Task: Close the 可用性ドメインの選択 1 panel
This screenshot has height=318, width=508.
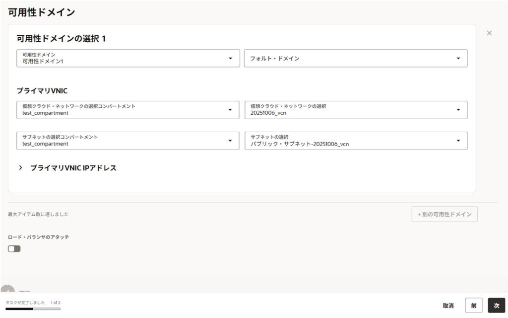Action: coord(489,33)
